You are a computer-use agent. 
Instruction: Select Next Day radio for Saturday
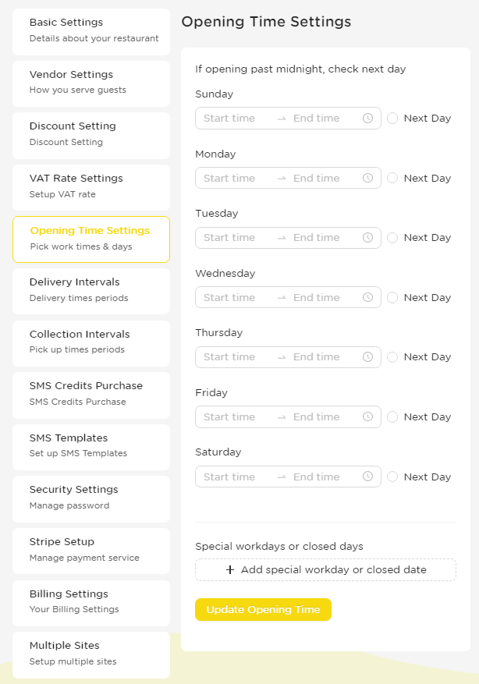pos(392,477)
